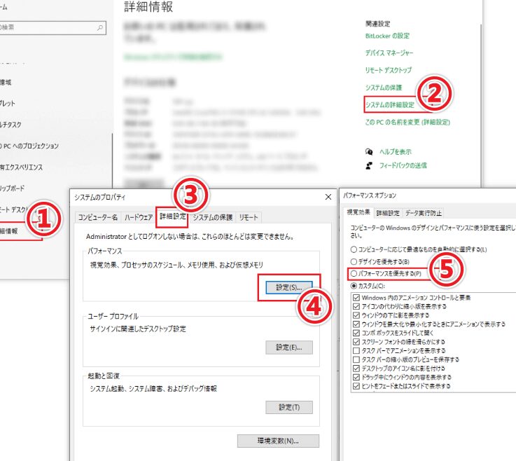Toggle デスクトップのアイコン名に影を付ける checkbox
The width and height of the screenshot is (516, 461).
(x=356, y=369)
